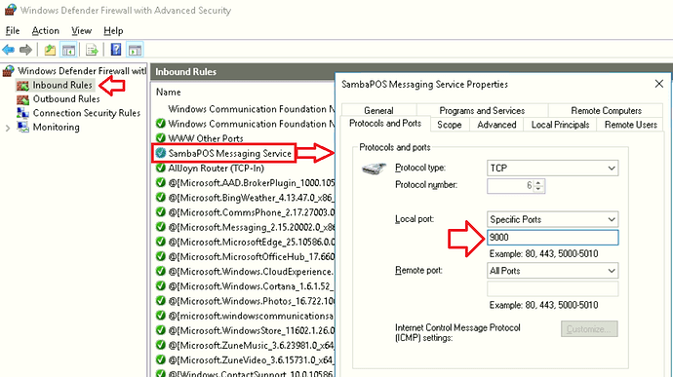Screen dimensions: 673x377
Task: Select Outbound Rules in the tree
Action: [x=66, y=99]
